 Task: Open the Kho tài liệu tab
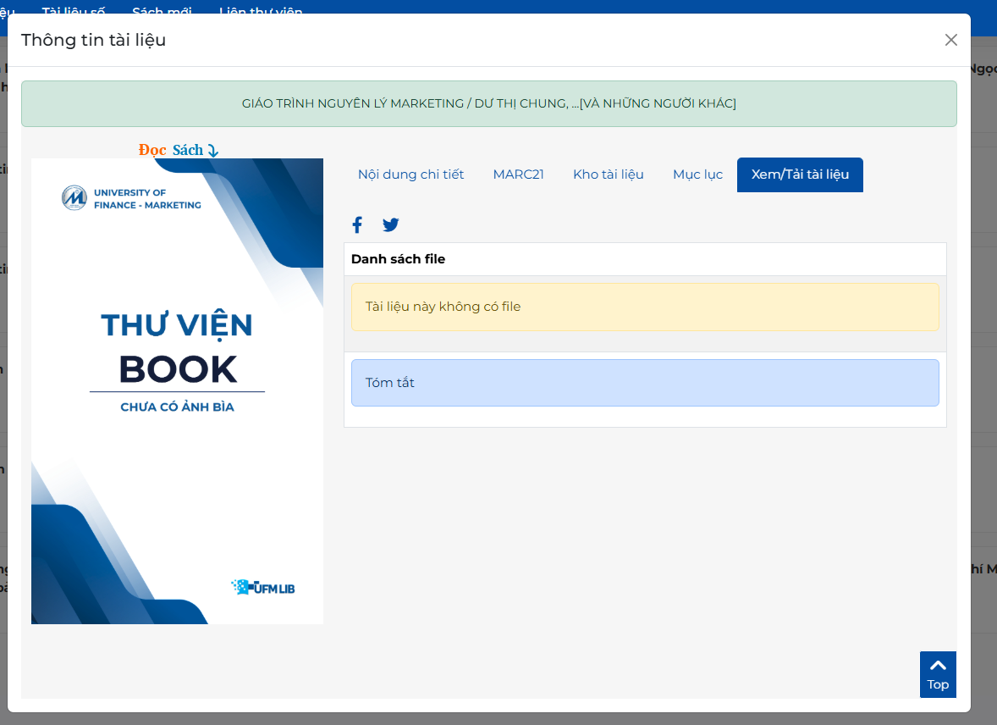[608, 174]
